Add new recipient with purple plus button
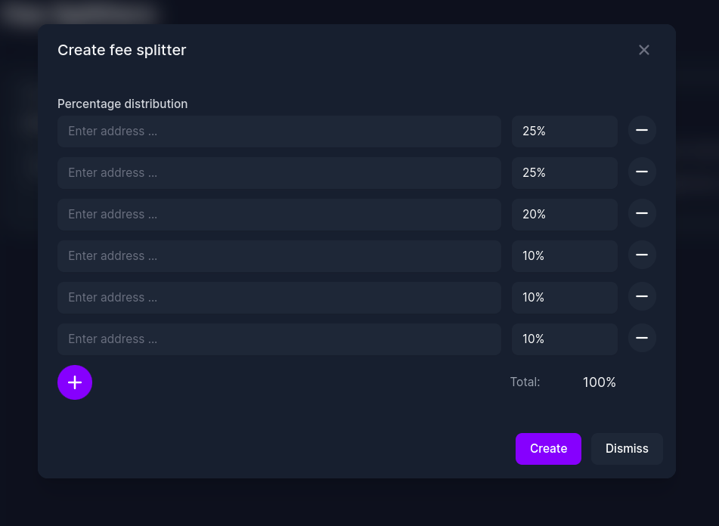The width and height of the screenshot is (719, 526). coord(75,382)
